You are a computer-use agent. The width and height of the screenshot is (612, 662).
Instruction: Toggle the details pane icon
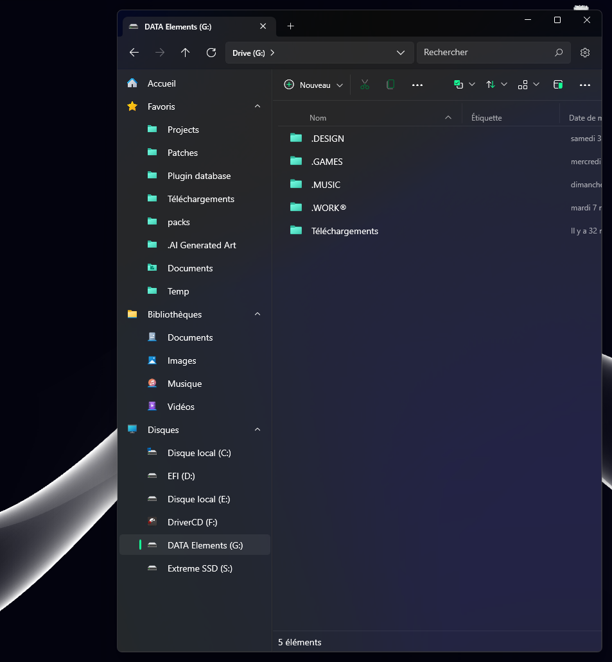pos(557,84)
